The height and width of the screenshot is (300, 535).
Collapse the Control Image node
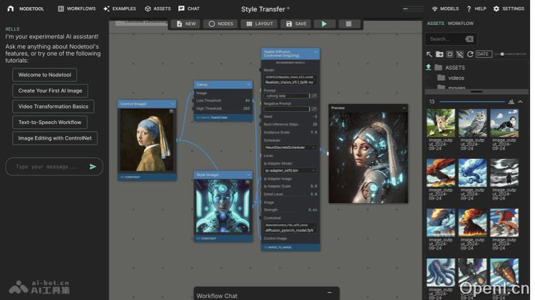coord(173,104)
